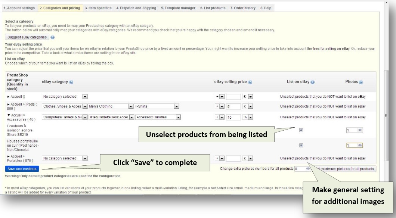The image size is (396, 218).
Task: Adjust extra pictures number stepper for all products
Action: [x=308, y=169]
